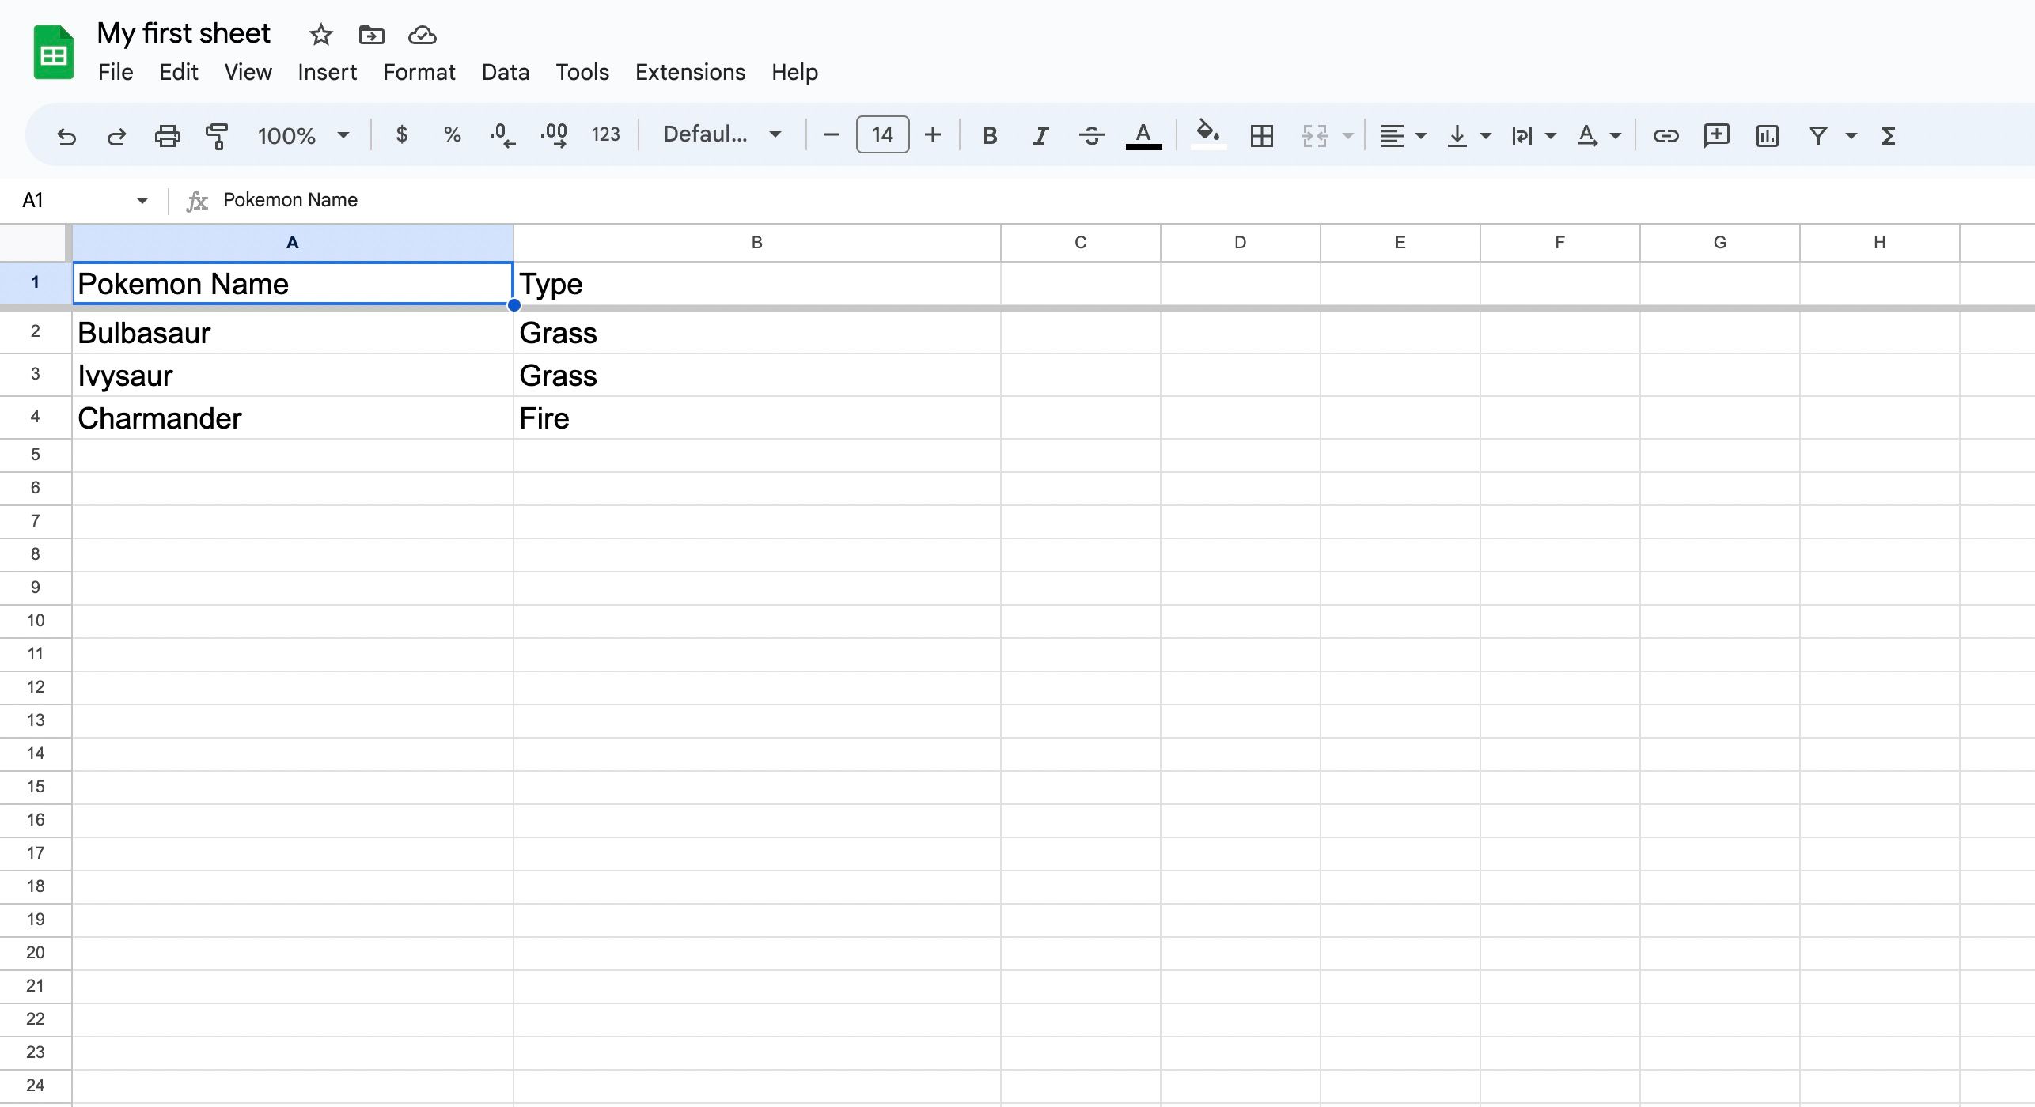The width and height of the screenshot is (2035, 1107).
Task: Open the borders menu
Action: [1261, 136]
